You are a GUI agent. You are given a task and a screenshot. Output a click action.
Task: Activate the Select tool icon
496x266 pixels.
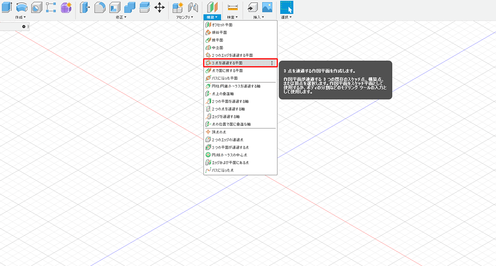[286, 7]
